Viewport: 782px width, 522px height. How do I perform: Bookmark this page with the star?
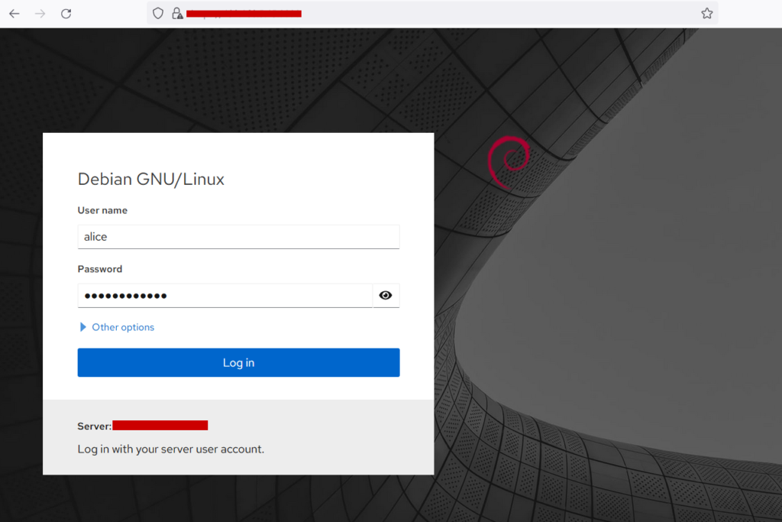pyautogui.click(x=706, y=14)
